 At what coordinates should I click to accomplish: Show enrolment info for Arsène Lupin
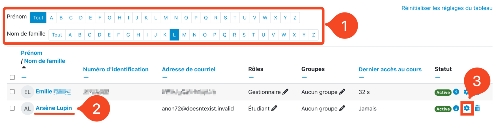(x=456, y=108)
